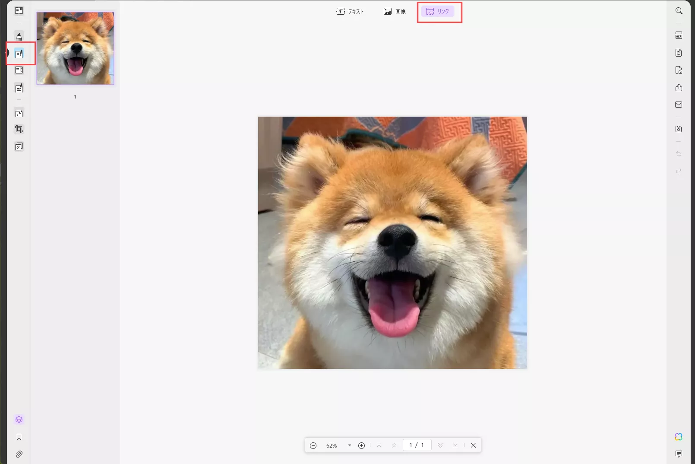Screen dimensions: 695x464
Task: Go to the previous page
Action: pos(394,445)
